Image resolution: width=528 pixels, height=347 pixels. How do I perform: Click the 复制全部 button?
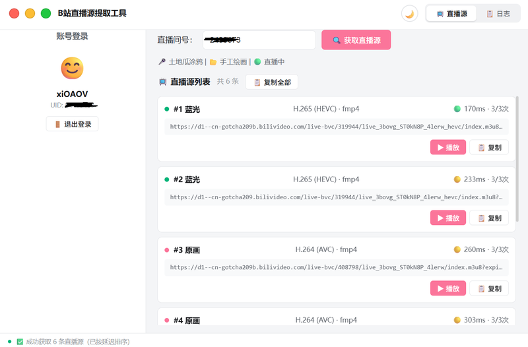click(272, 82)
